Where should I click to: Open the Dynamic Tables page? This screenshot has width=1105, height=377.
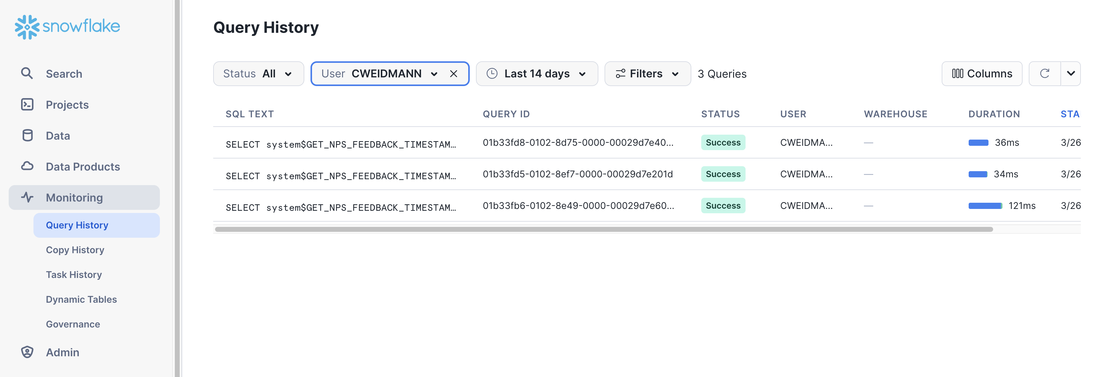pos(81,299)
